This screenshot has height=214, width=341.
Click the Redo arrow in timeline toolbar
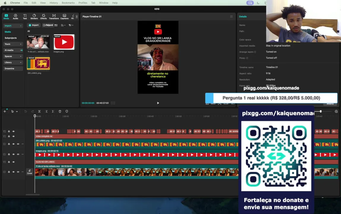point(32,111)
